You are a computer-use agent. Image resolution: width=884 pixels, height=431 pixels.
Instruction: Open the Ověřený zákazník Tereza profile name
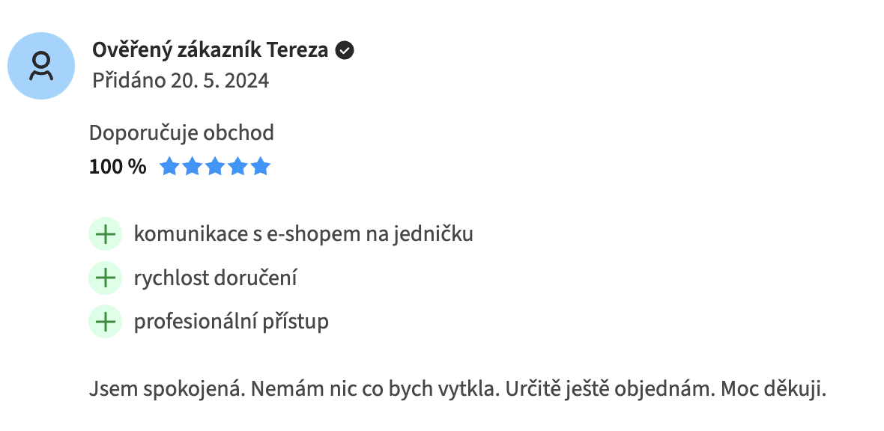click(211, 51)
